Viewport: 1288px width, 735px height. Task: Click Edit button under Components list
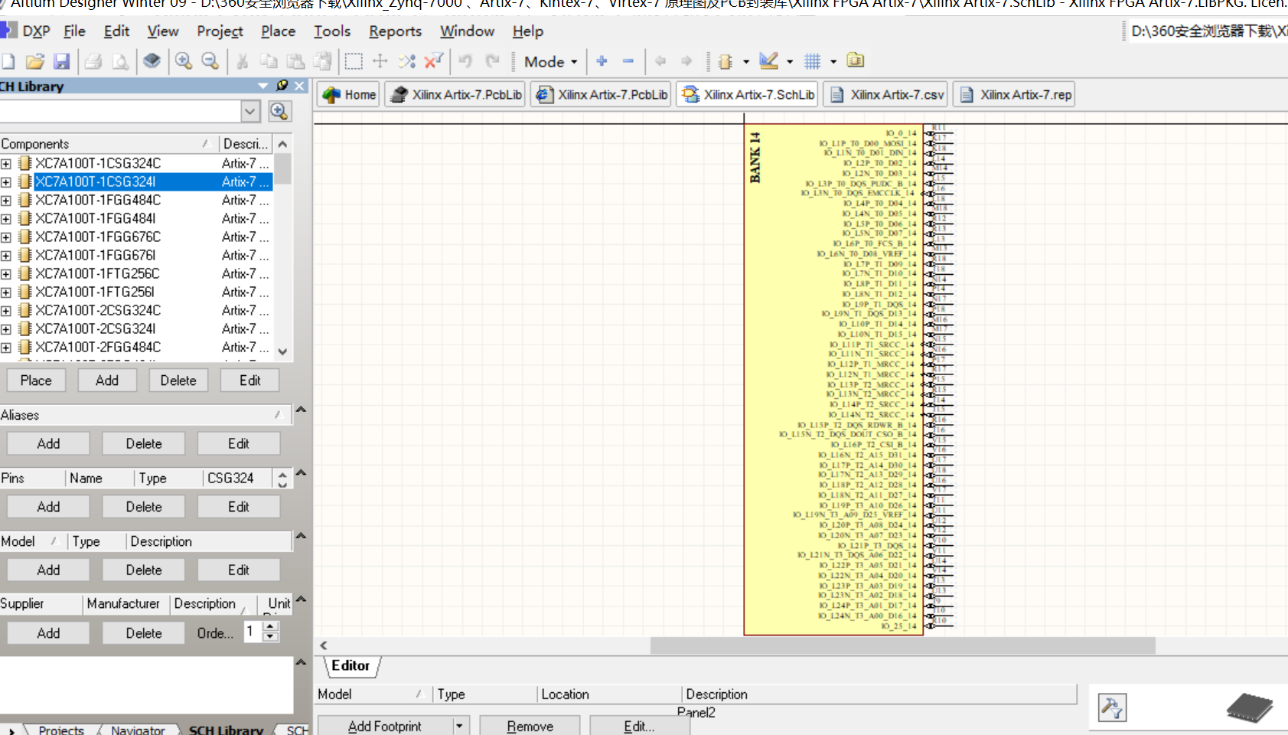click(x=249, y=381)
